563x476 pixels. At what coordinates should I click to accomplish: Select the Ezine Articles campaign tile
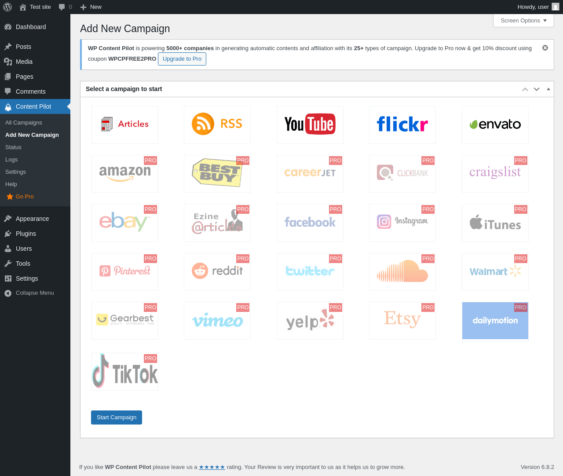tap(217, 223)
